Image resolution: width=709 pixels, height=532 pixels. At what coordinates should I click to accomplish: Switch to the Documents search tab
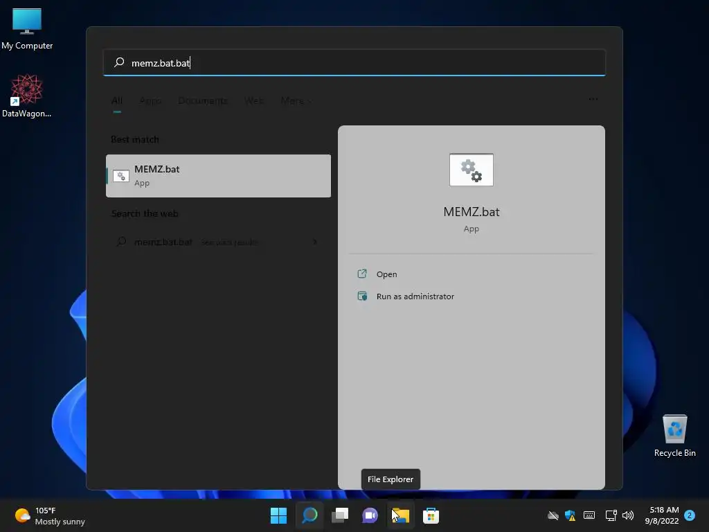(203, 100)
